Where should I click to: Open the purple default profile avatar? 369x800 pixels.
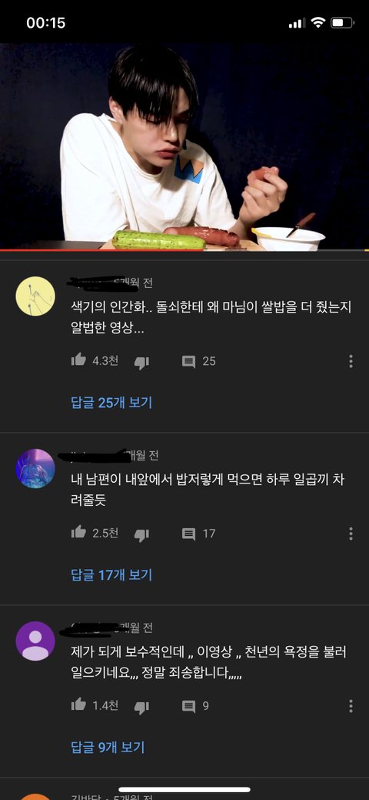click(35, 641)
